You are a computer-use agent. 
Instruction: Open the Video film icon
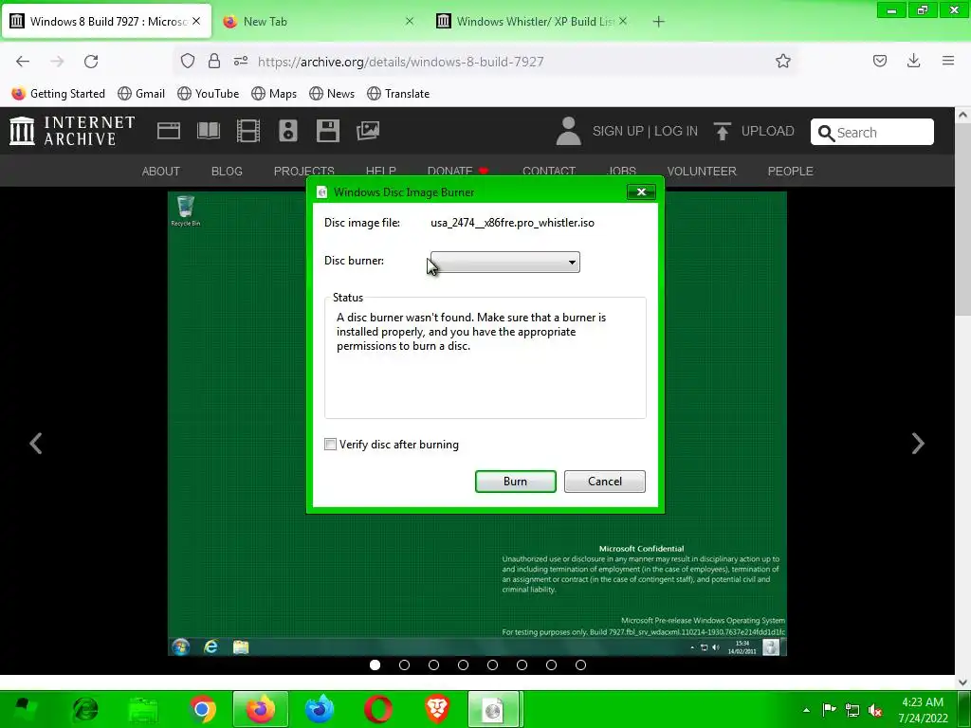(x=248, y=131)
